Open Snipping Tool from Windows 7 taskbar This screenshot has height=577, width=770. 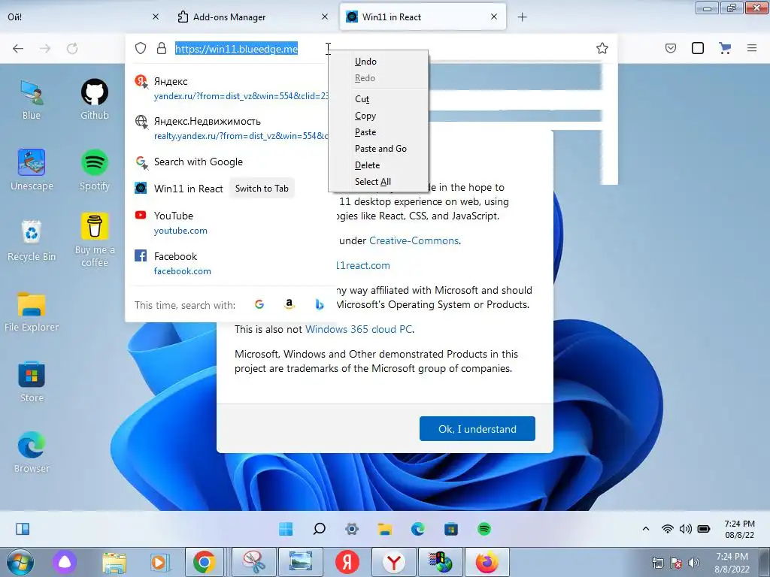click(x=254, y=562)
